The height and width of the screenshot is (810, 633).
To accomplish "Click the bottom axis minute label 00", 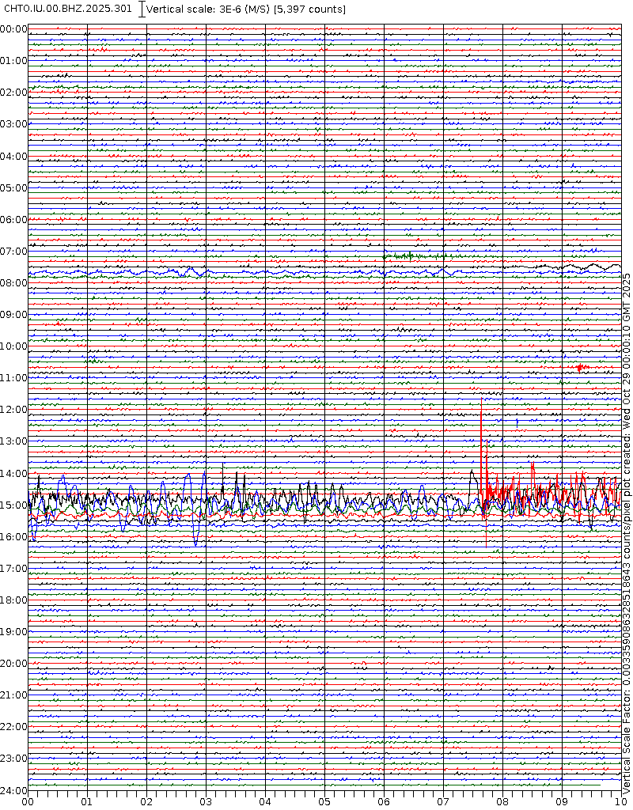I will (28, 801).
